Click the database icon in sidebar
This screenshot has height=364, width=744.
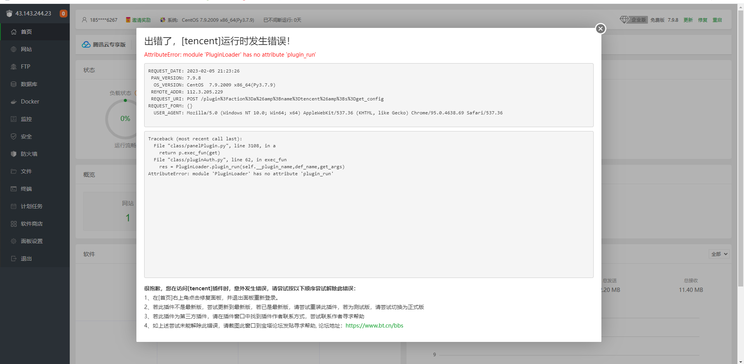(14, 84)
